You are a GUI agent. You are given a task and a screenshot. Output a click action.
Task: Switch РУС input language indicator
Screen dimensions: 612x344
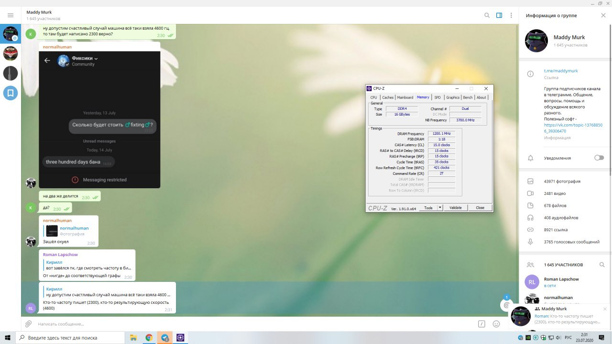click(568, 338)
